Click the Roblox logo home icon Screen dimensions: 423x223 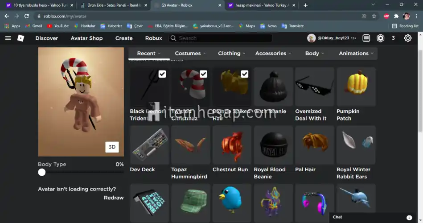click(x=21, y=38)
